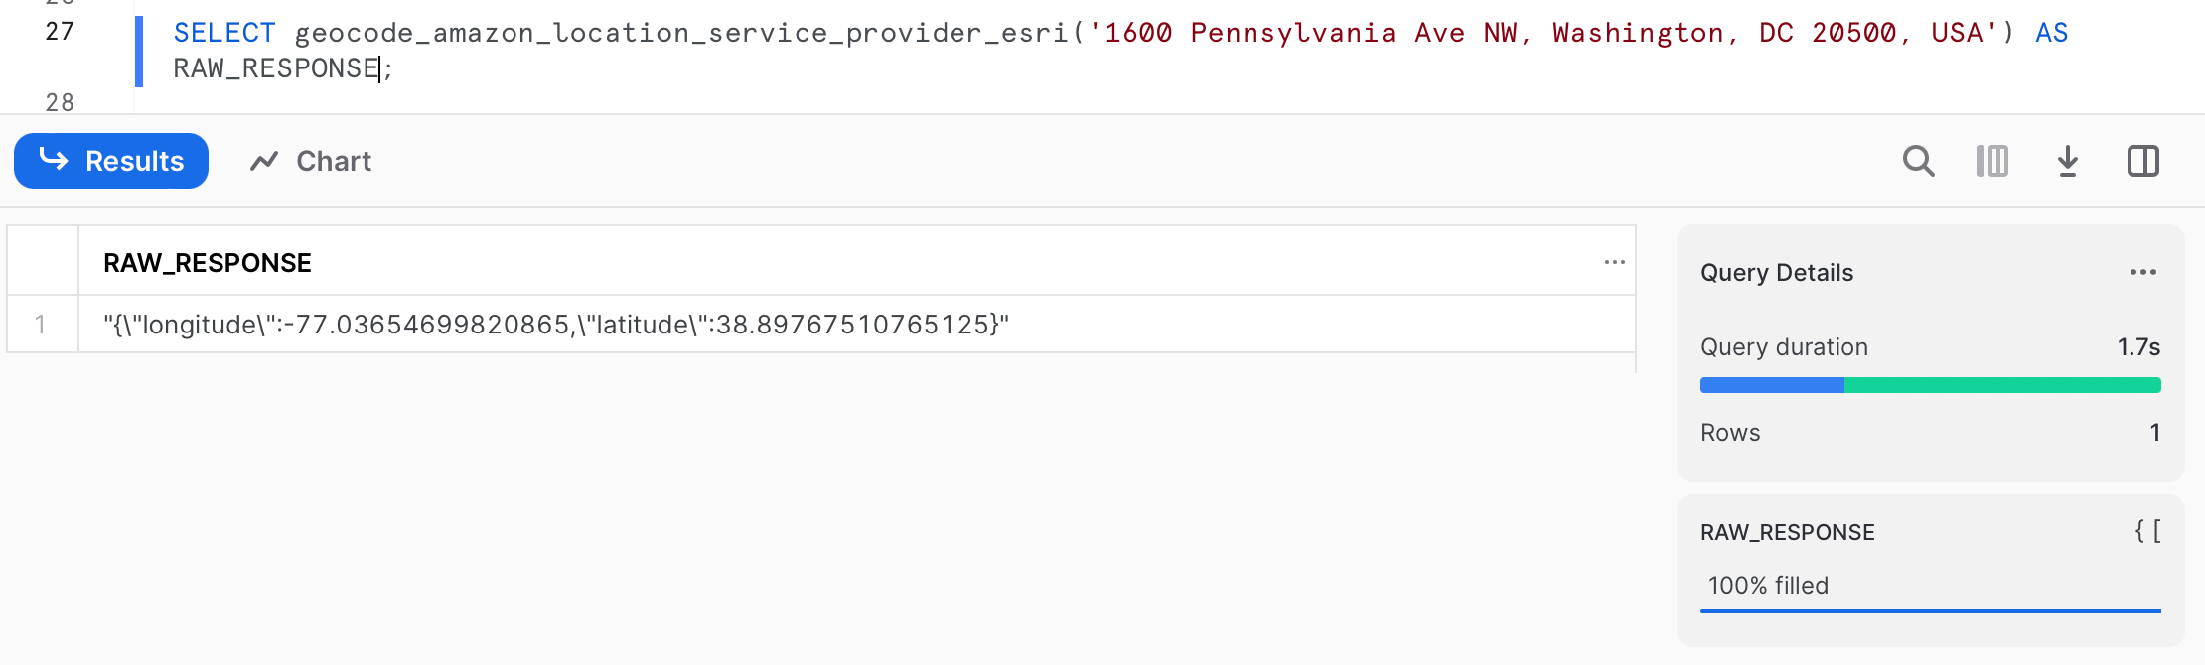Click the SELECT keyword in editor
2205x665 pixels.
tap(224, 33)
